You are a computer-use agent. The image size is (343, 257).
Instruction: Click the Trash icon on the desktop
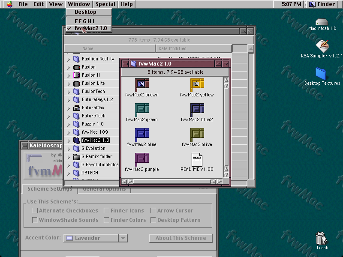tap(321, 238)
